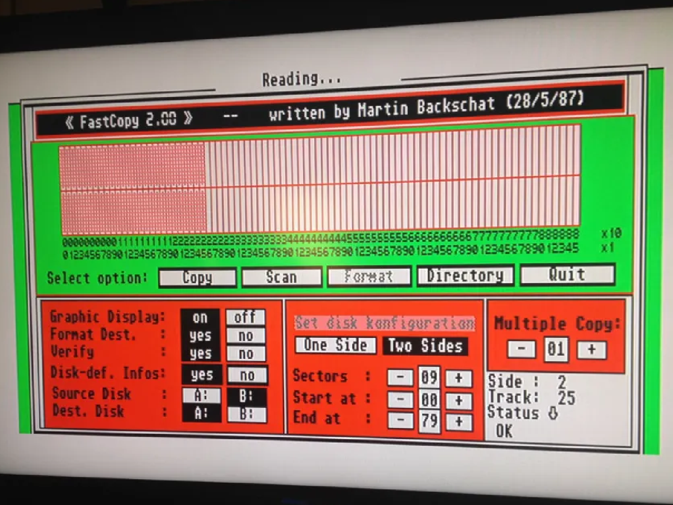Set Disk-def. Infos to no
673x505 pixels.
247,375
